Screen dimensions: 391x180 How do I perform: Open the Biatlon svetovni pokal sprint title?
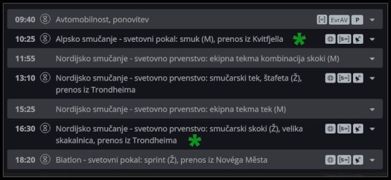pos(161,160)
